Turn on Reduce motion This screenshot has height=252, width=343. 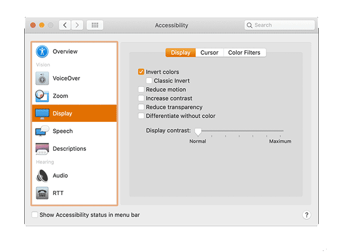141,90
